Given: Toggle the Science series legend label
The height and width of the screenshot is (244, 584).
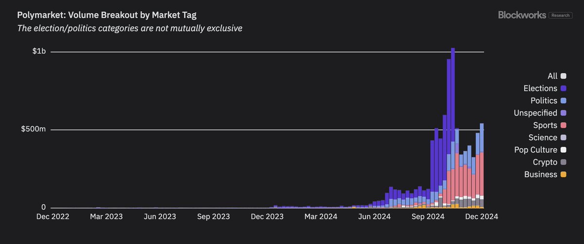Looking at the screenshot, I should point(543,138).
